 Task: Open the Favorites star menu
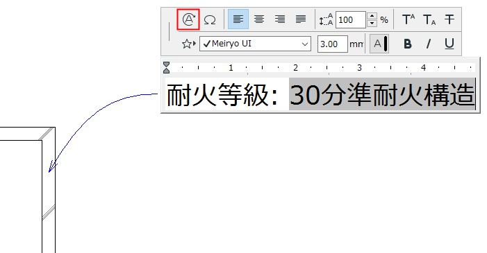click(x=188, y=44)
